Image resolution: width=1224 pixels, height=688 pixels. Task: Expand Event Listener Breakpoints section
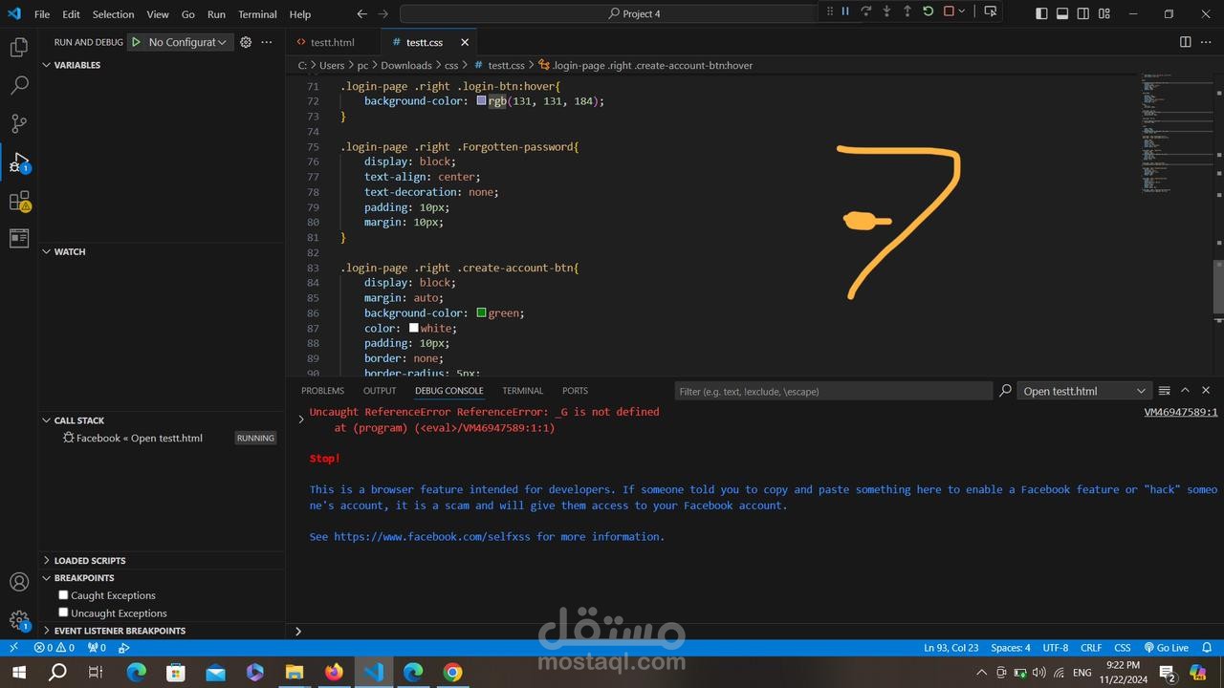click(x=120, y=631)
